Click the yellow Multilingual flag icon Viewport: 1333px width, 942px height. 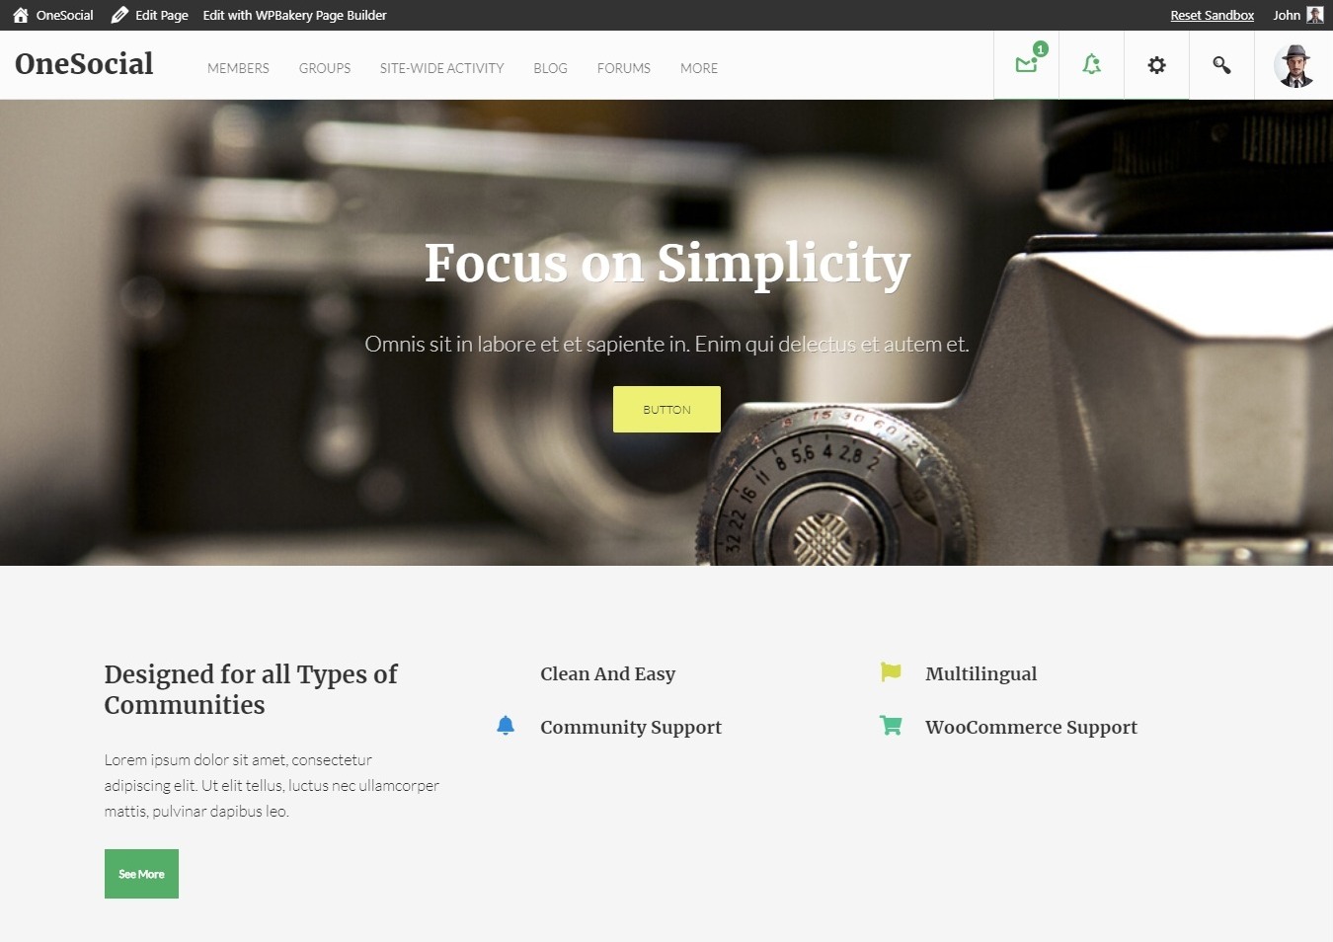891,672
